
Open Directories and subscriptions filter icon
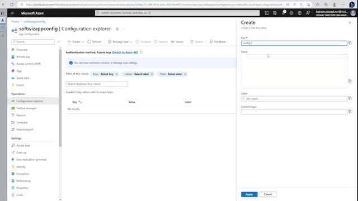tap(275, 13)
